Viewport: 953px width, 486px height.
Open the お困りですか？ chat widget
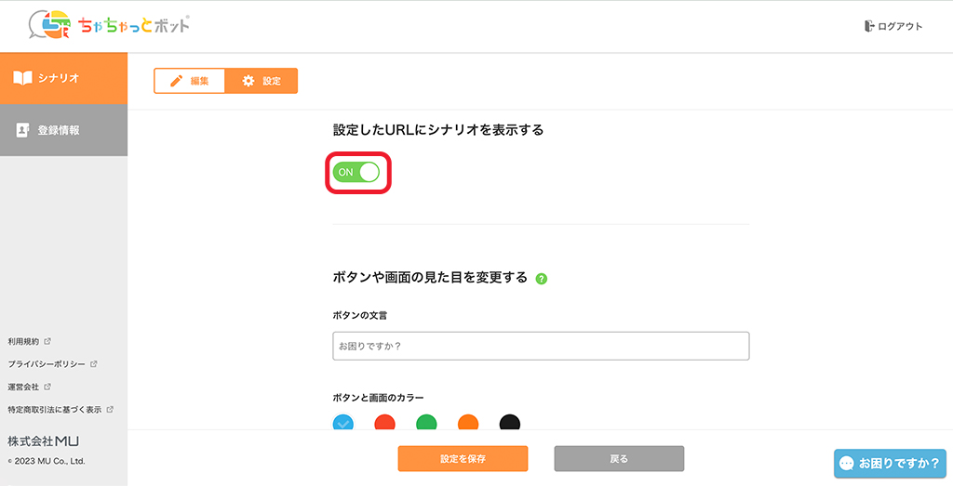point(889,463)
